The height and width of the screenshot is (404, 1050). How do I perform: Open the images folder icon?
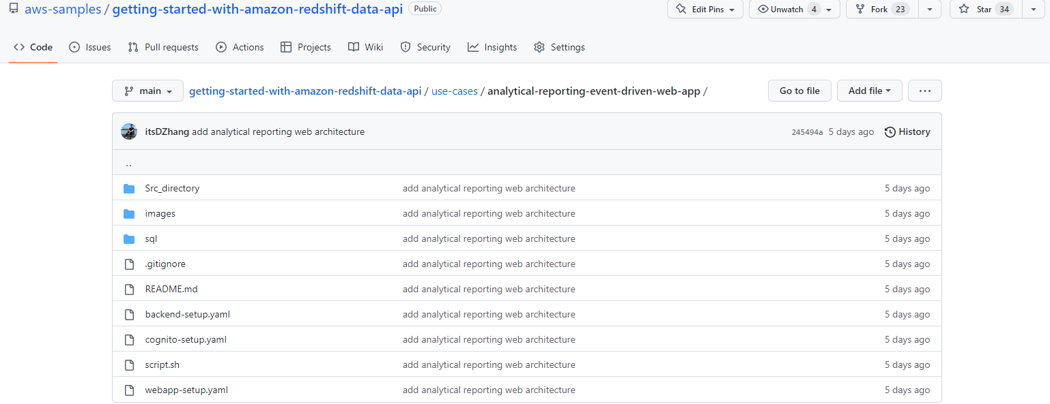coord(129,213)
